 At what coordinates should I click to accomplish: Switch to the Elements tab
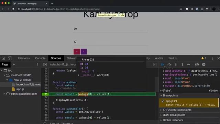tap(24, 58)
